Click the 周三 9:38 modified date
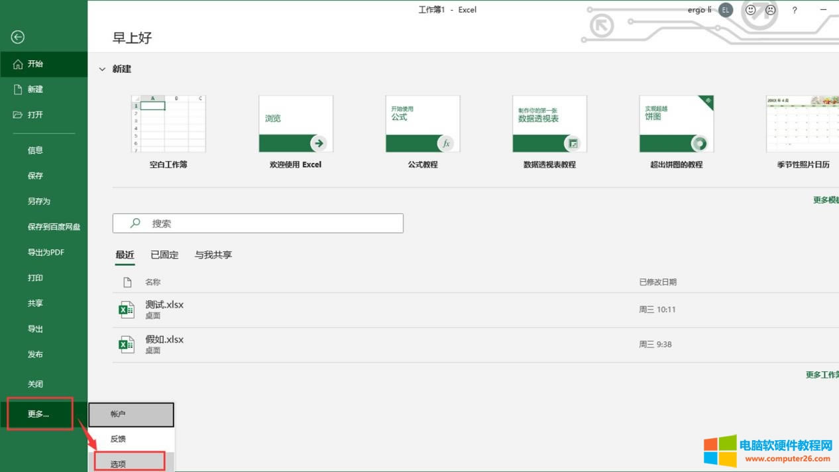Viewport: 839px width, 472px height. pyautogui.click(x=655, y=345)
